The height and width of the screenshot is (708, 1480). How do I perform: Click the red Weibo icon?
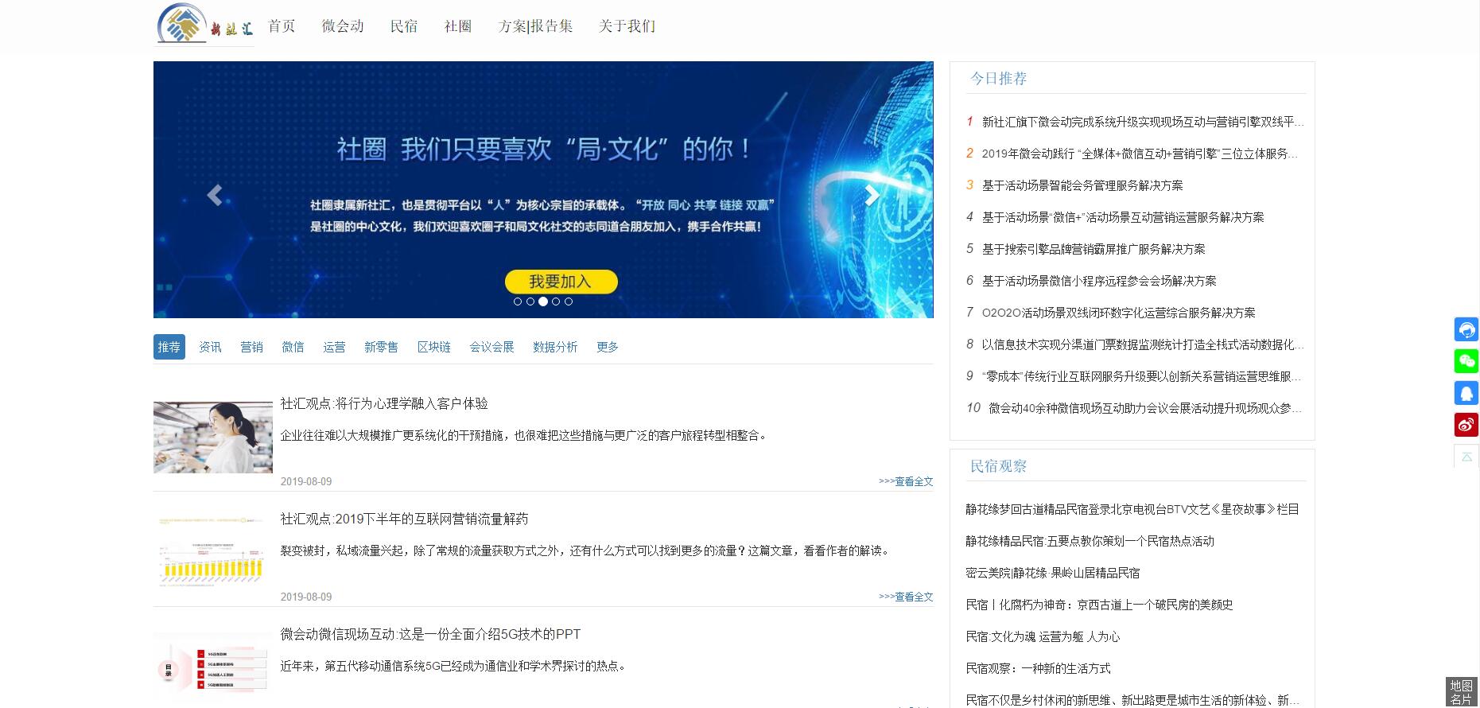click(x=1466, y=425)
